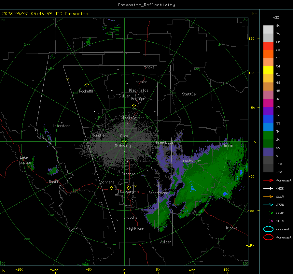Click the red forecast arrow in legend
This screenshot has width=293, height=274.
268,180
